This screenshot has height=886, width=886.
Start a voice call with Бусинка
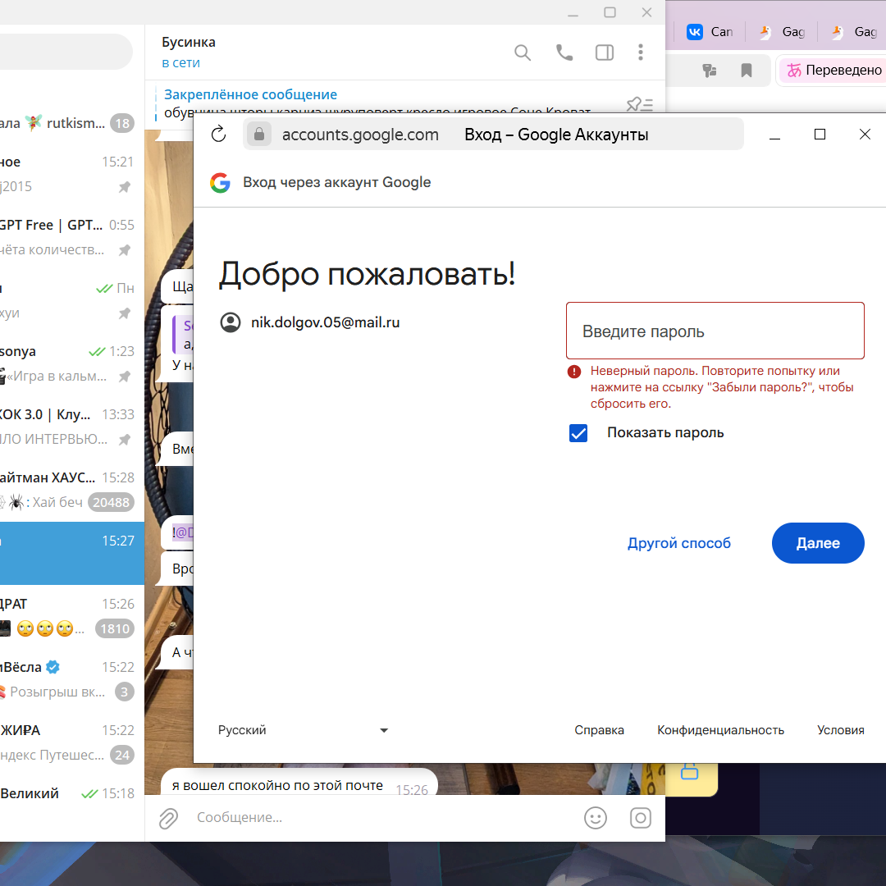[x=564, y=53]
